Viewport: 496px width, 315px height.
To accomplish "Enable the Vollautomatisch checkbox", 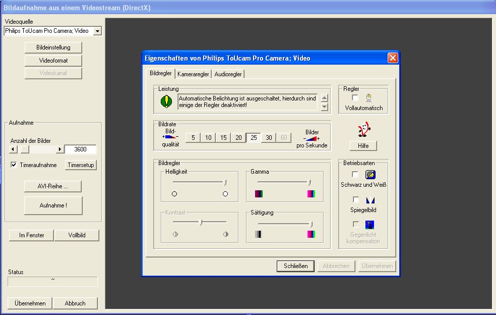I will point(355,98).
